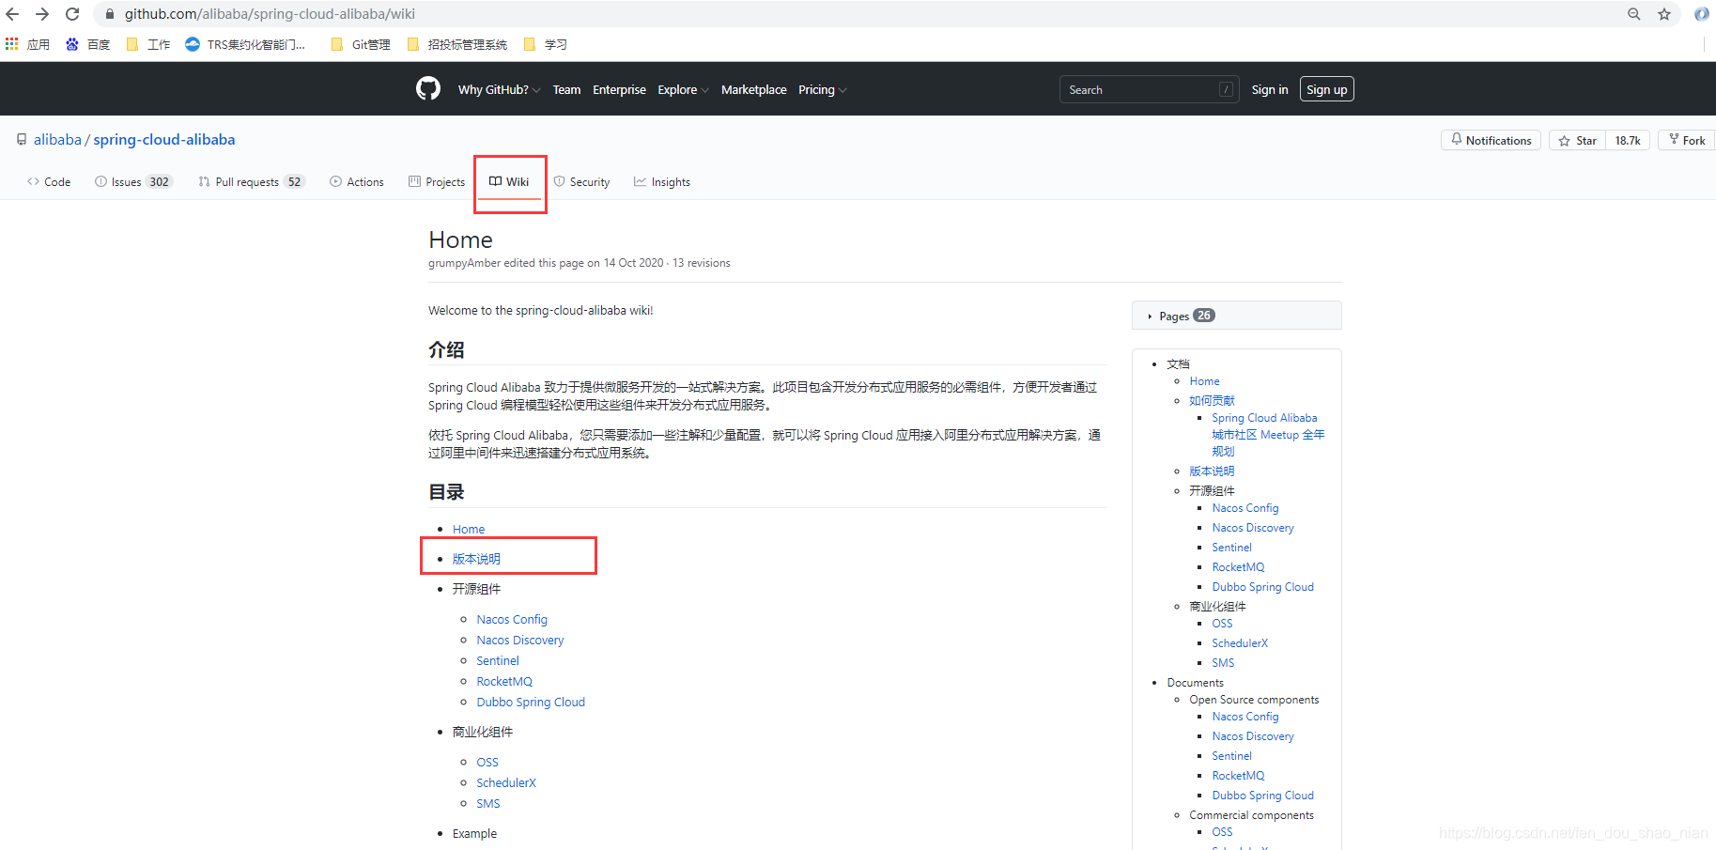Expand the Pricing menu
The width and height of the screenshot is (1716, 850).
pos(822,90)
